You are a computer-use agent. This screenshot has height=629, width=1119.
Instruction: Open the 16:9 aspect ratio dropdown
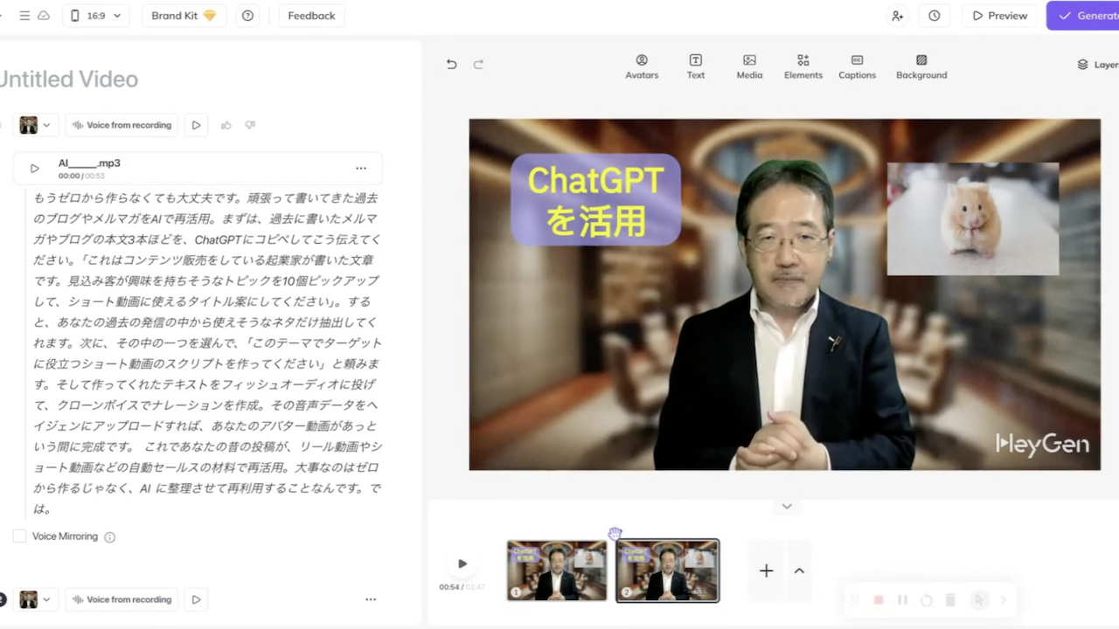(96, 16)
